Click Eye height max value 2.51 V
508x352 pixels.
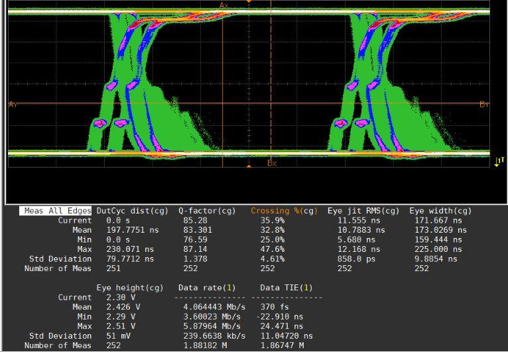coord(121,326)
